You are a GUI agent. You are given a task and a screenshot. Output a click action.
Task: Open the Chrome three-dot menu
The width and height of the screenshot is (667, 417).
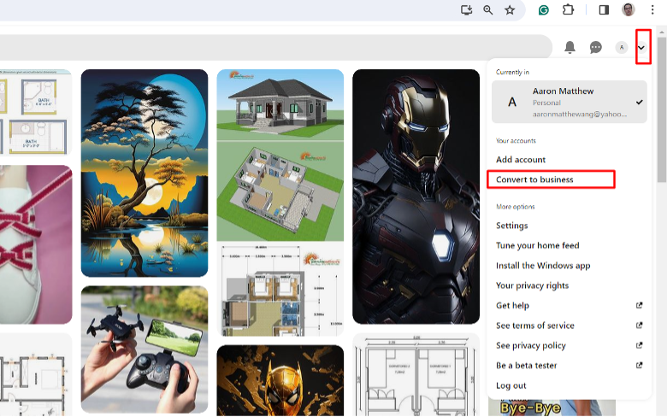click(652, 9)
